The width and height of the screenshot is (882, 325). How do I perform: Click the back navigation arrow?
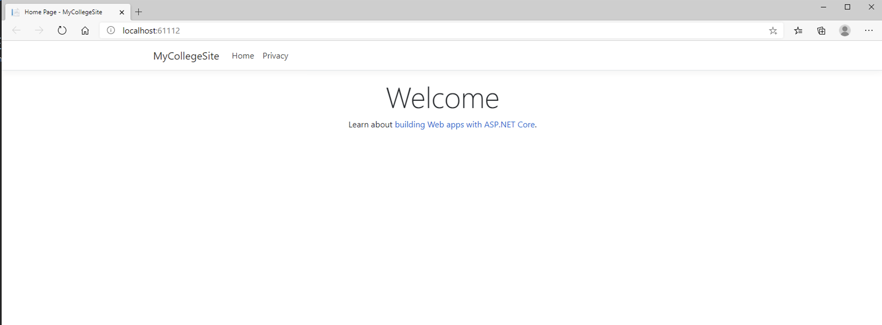tap(16, 30)
